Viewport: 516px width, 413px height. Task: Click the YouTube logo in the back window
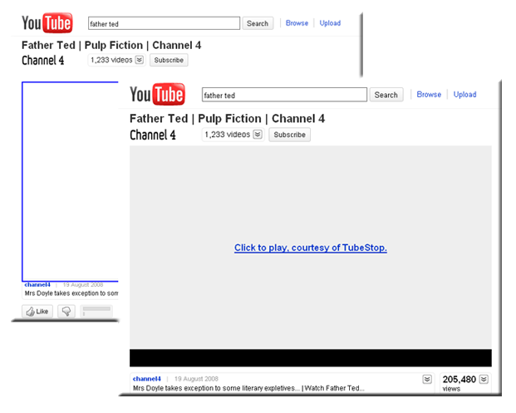[47, 23]
